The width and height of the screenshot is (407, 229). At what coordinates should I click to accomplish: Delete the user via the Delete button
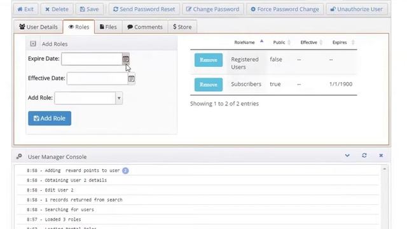click(x=57, y=9)
